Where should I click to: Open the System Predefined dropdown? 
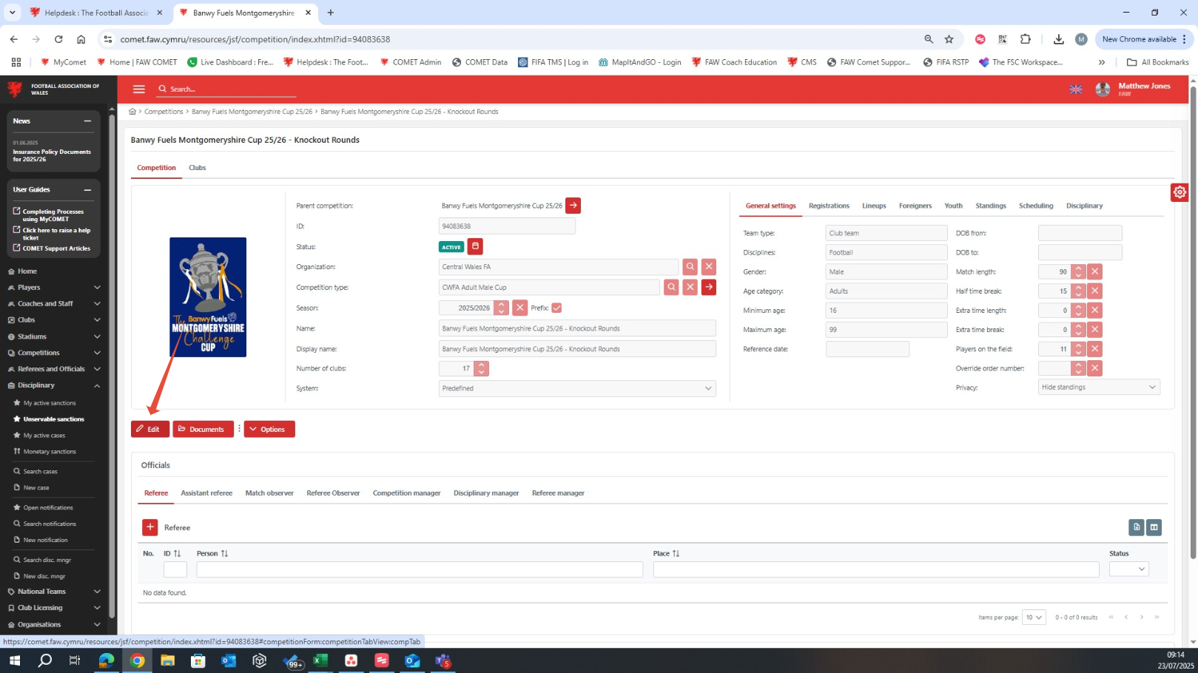[x=577, y=388]
